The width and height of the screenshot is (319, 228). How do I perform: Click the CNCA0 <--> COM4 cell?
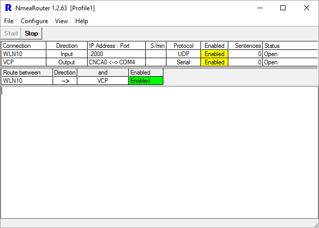coord(116,62)
